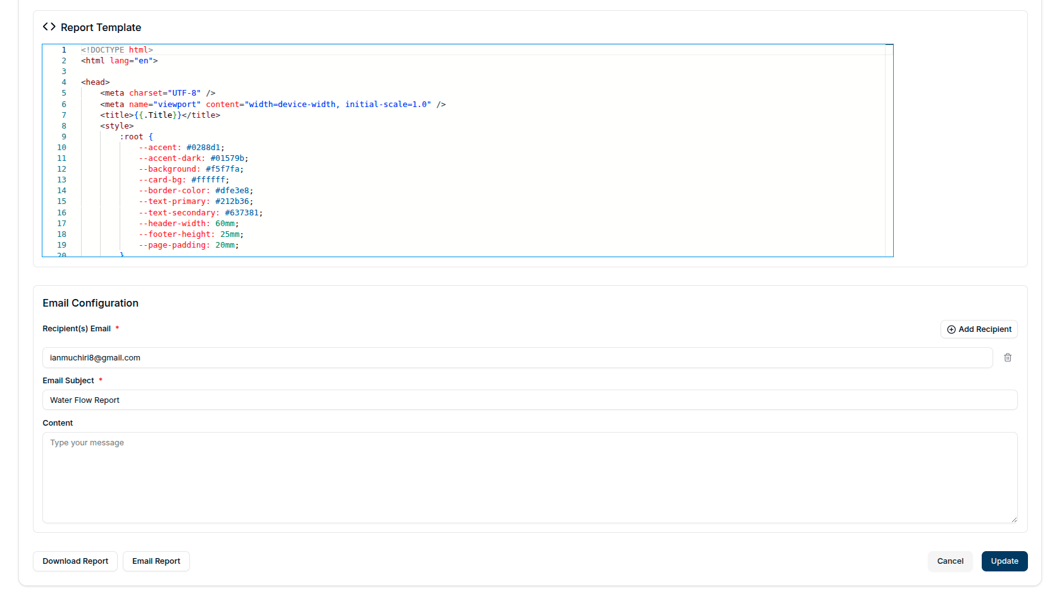Click line number 16 in editor gutter
The width and height of the screenshot is (1052, 598).
tap(61, 213)
